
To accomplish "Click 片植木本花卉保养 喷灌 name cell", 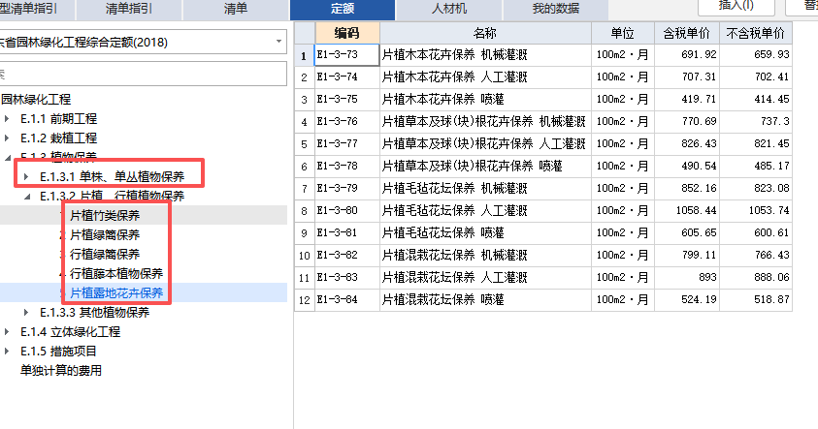I will 485,100.
